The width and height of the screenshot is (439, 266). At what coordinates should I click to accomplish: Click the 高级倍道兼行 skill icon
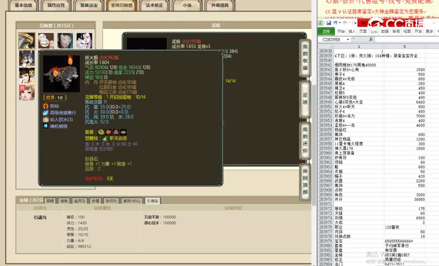coord(45,113)
